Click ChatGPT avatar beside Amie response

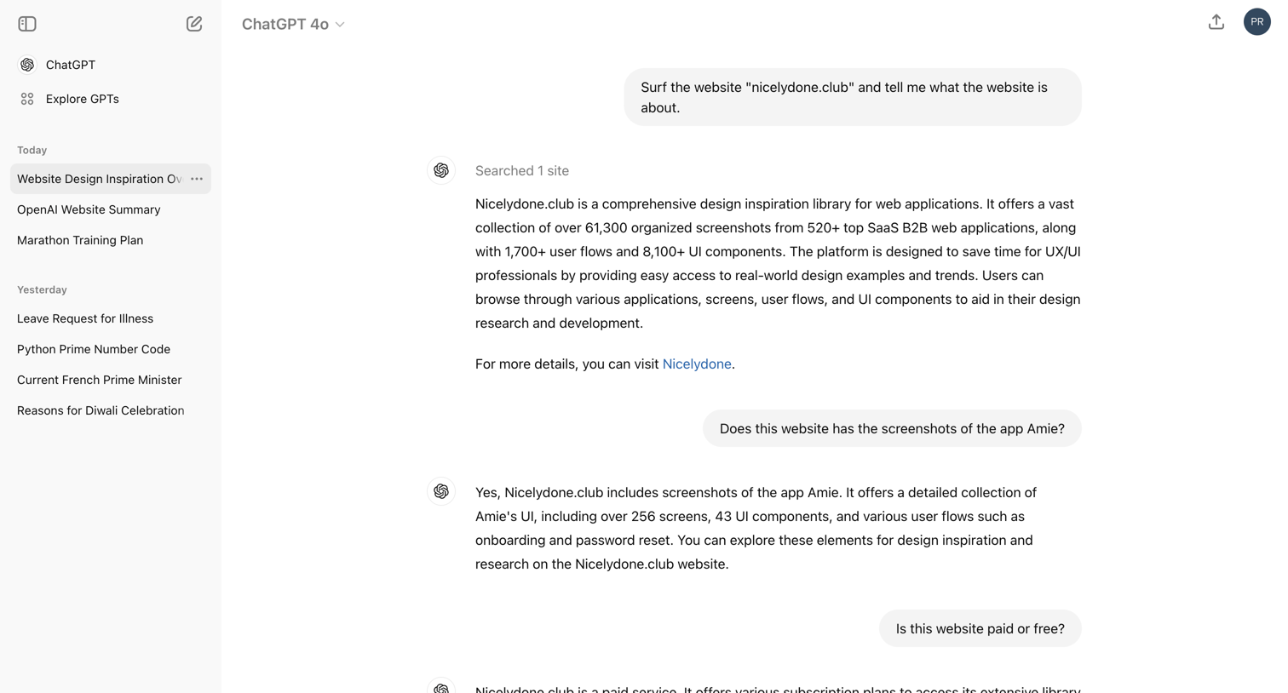(x=441, y=491)
